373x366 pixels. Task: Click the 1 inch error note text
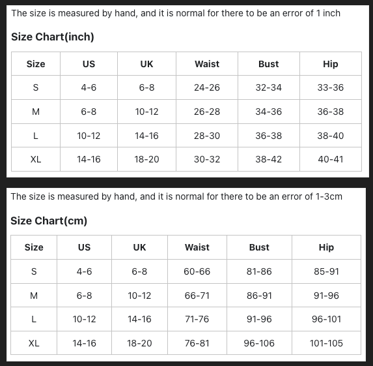click(x=176, y=13)
